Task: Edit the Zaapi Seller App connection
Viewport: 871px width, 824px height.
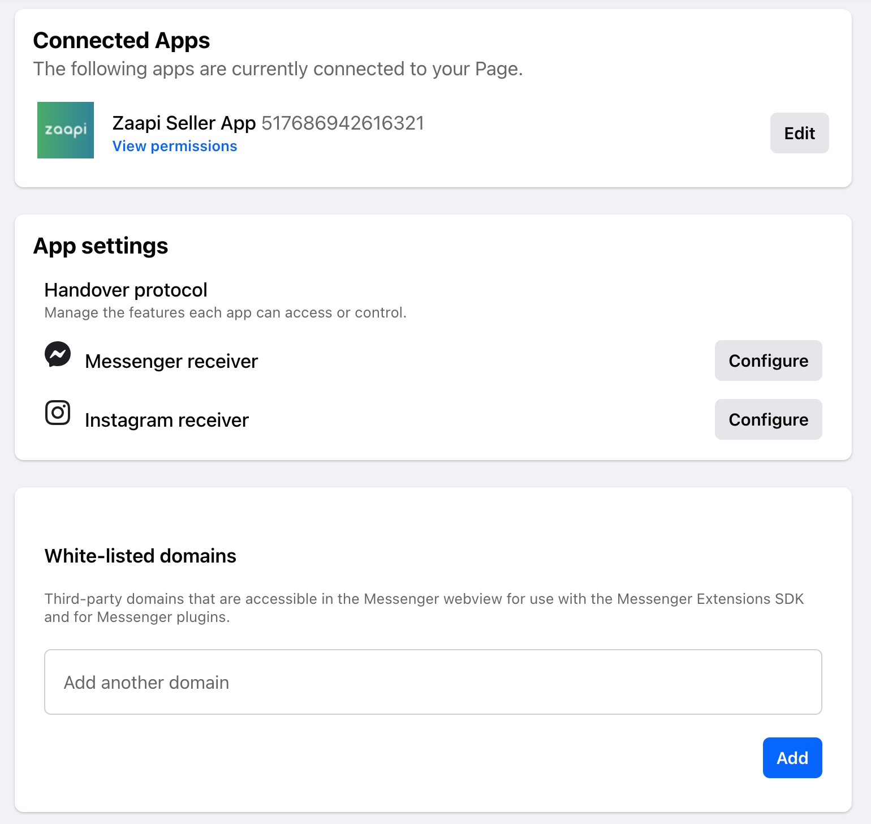Action: point(799,133)
